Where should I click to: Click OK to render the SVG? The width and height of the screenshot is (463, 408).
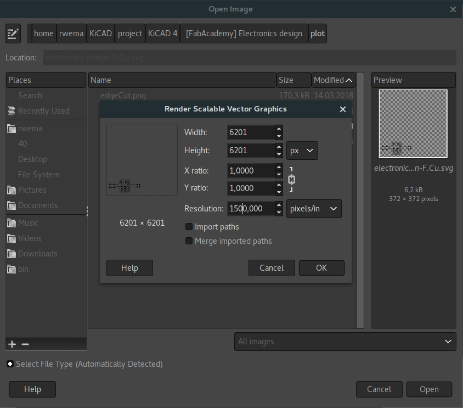321,268
